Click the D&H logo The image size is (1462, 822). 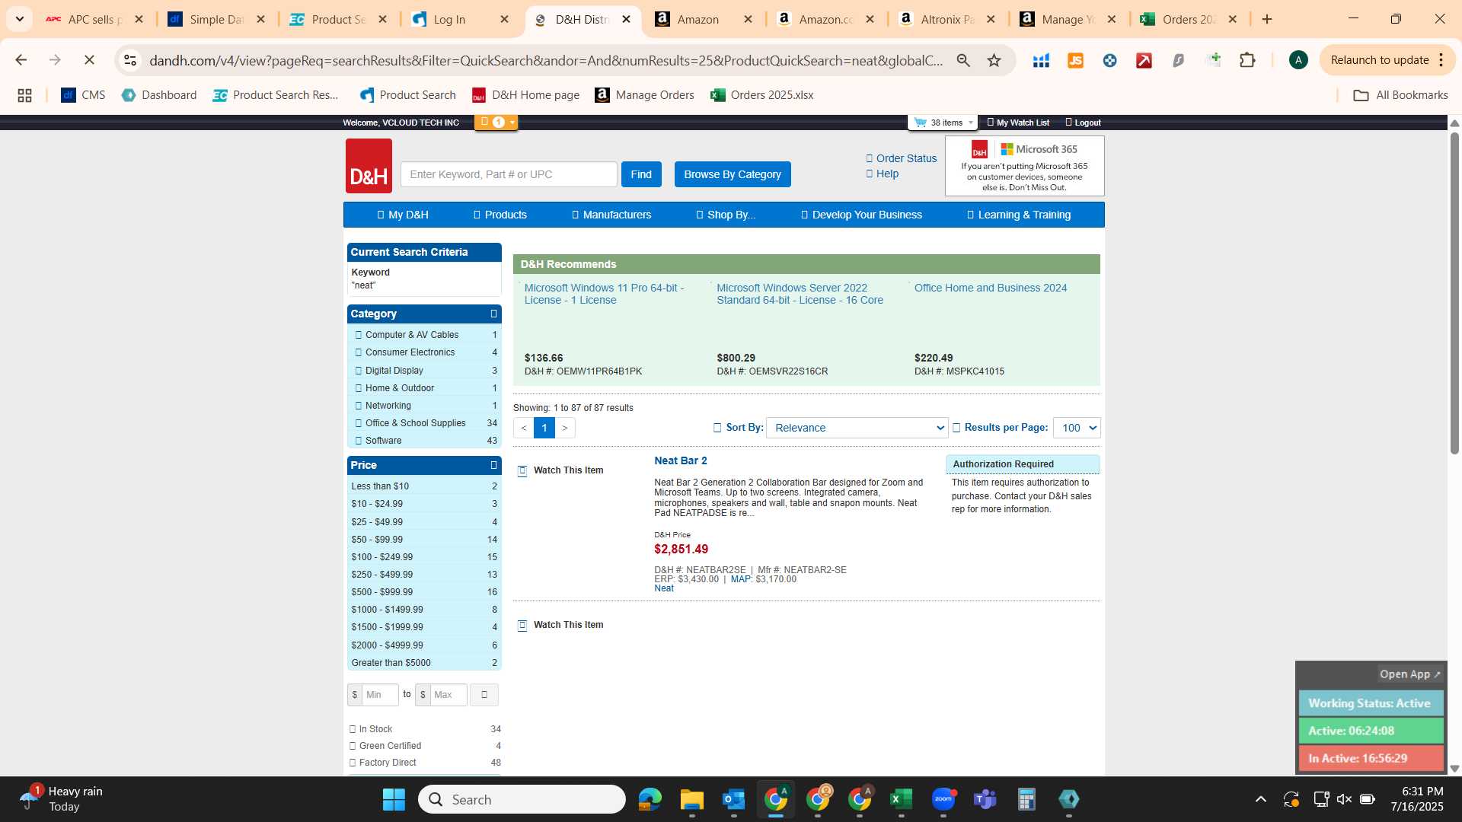tap(369, 166)
